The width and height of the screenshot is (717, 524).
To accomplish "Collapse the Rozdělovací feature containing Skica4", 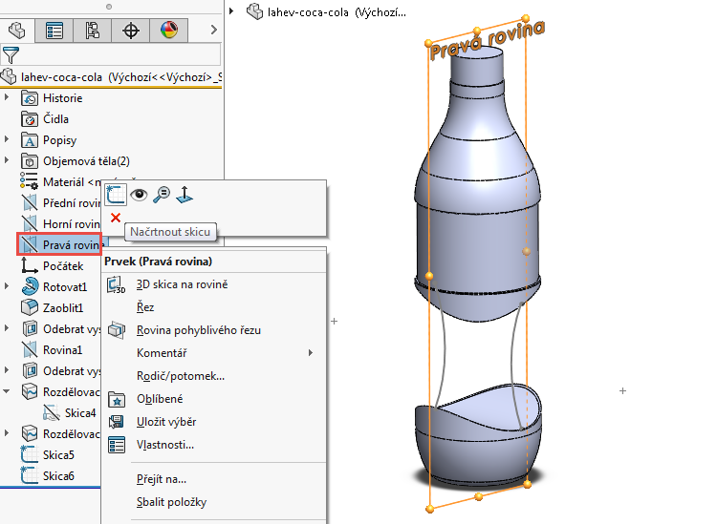I will [7, 391].
